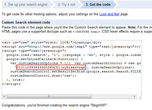
Task: Click the "}, true);" code line
Action: pyautogui.click(x=16, y=80)
